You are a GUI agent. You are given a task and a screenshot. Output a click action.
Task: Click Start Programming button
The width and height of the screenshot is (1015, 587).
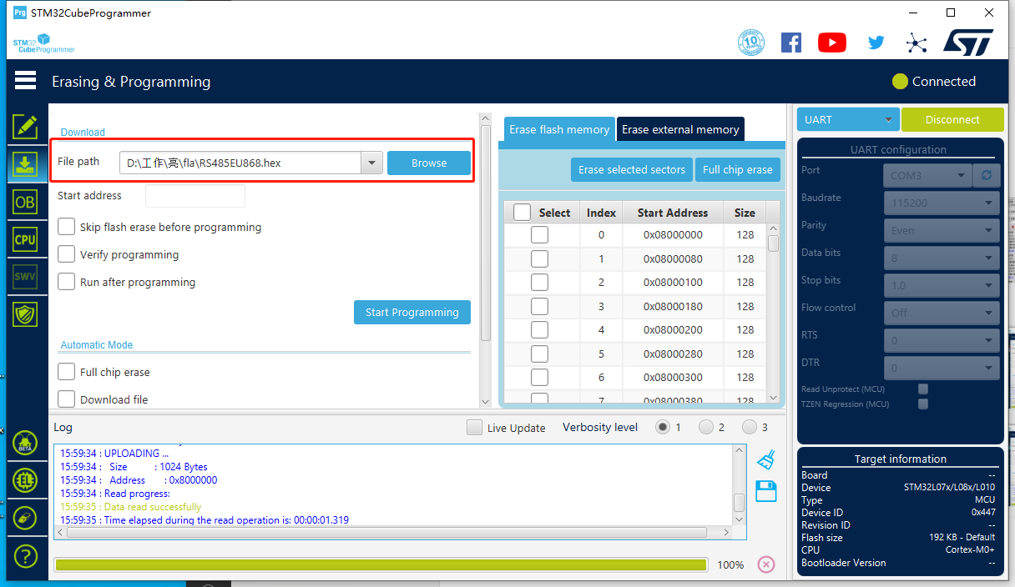coord(412,313)
